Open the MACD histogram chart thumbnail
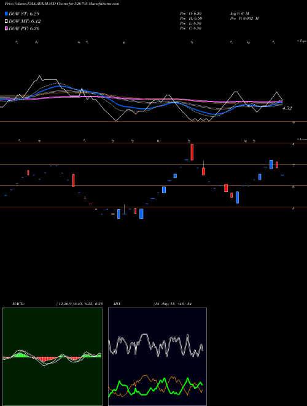The height and width of the screenshot is (406, 307). (52, 357)
